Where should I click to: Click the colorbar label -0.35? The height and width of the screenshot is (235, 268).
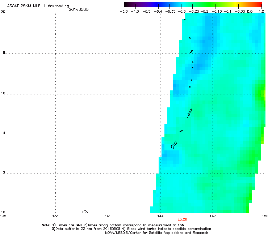171,12
